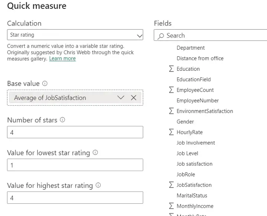Select the EnvironmentSatisfaction field
This screenshot has height=216, width=267.
click(x=205, y=111)
